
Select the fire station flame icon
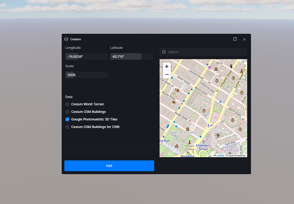(174, 102)
